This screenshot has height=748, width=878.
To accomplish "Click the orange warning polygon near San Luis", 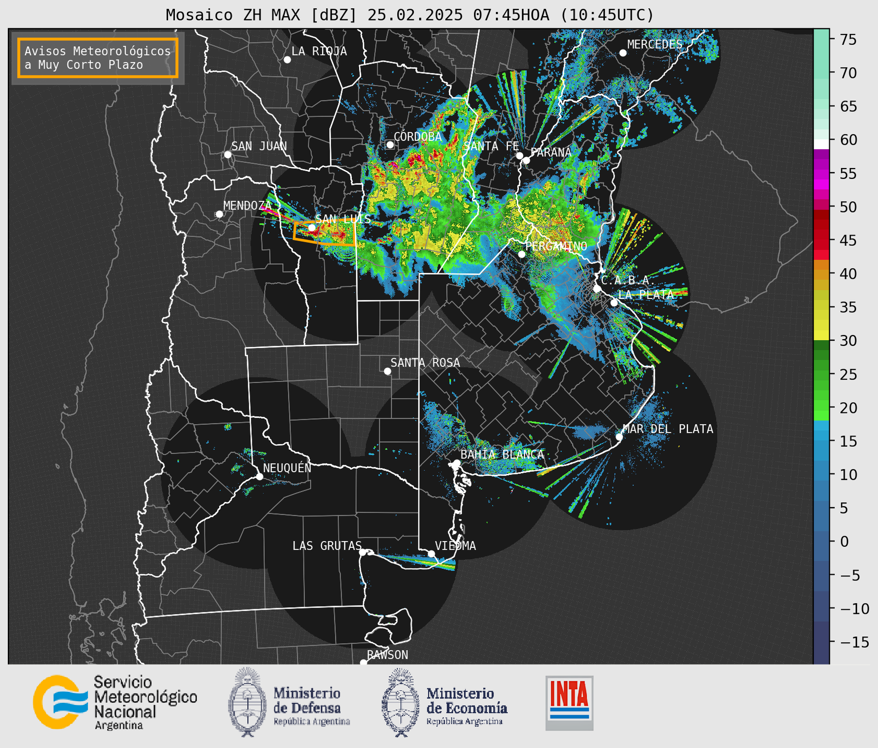I will point(324,233).
